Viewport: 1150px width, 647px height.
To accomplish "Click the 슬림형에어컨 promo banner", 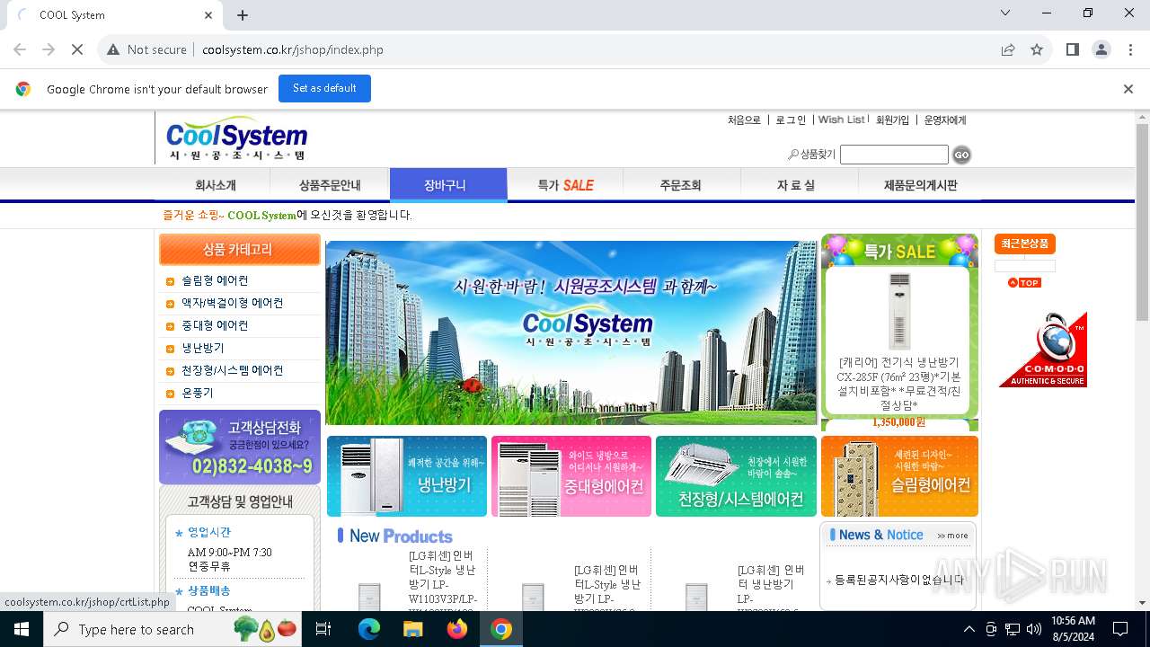I will [899, 476].
